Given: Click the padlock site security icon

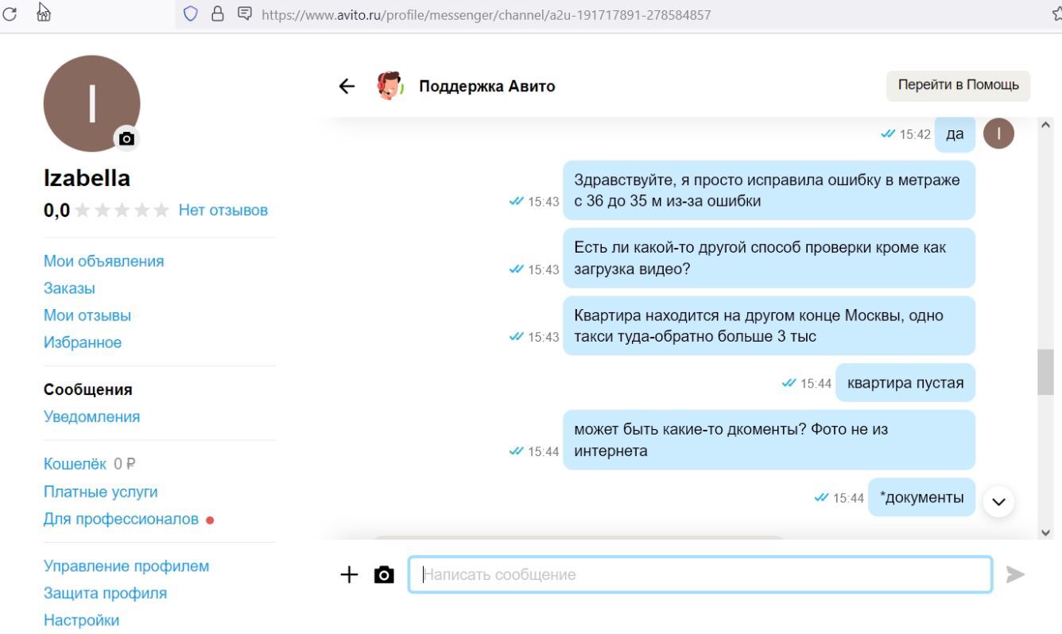Looking at the screenshot, I should coord(218,14).
